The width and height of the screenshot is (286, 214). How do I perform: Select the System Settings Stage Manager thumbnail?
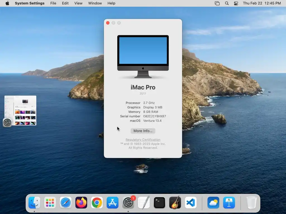20,110
